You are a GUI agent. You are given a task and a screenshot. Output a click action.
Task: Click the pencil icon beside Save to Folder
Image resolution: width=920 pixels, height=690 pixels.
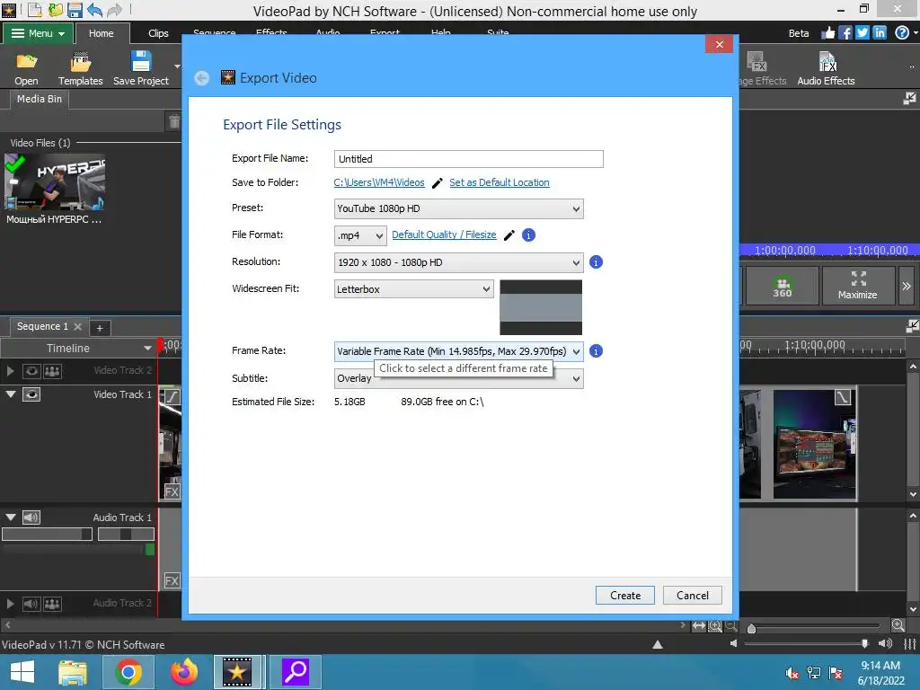[438, 183]
